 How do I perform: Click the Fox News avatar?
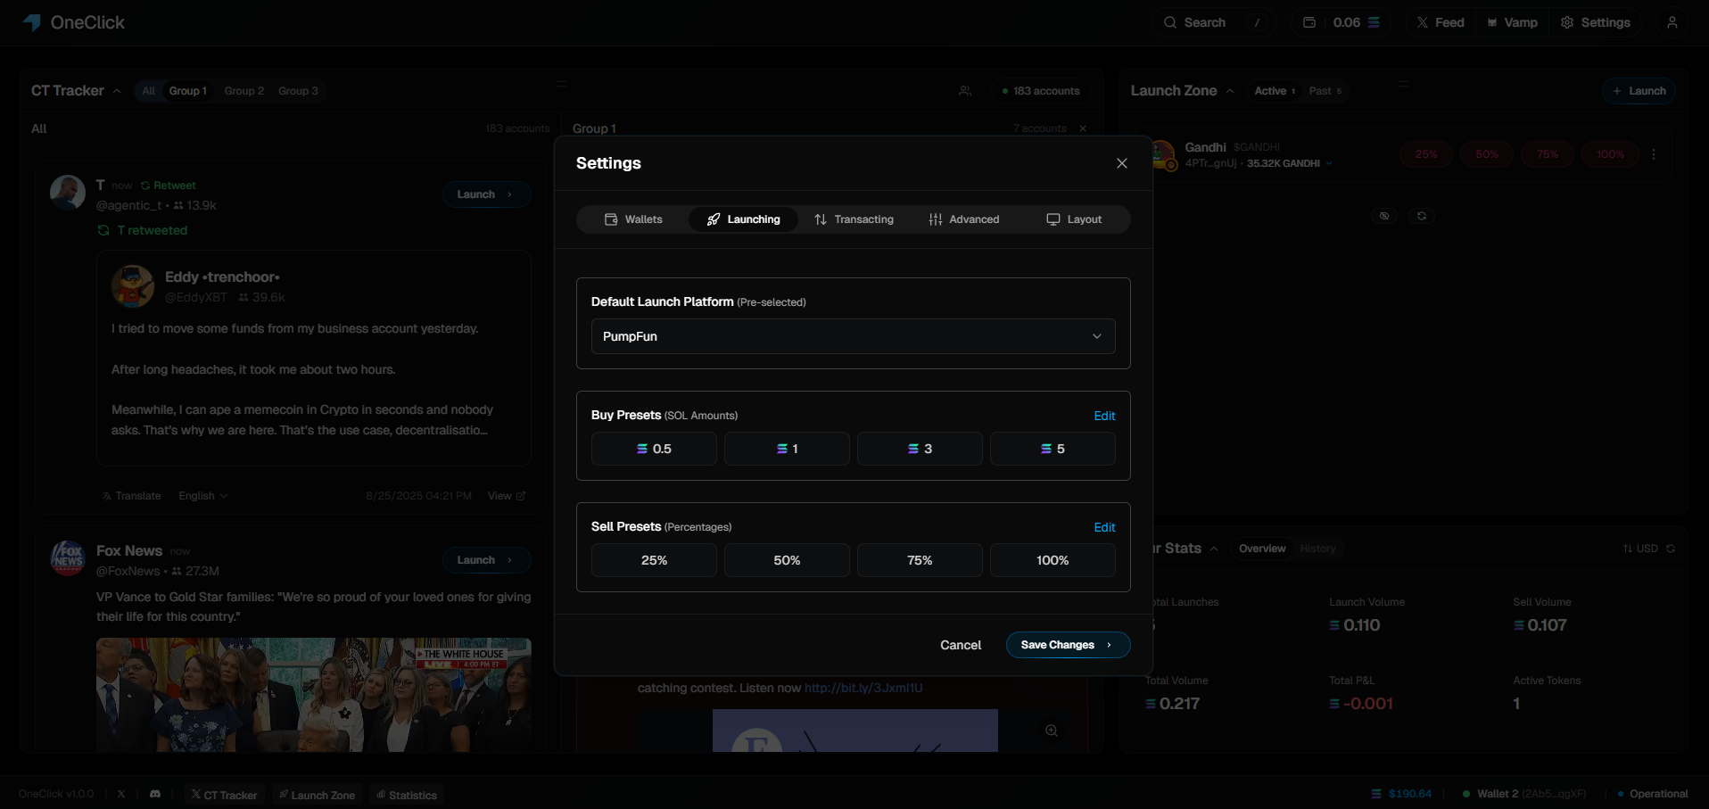pos(68,558)
